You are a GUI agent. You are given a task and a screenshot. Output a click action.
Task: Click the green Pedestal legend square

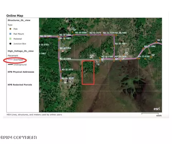point(10,39)
